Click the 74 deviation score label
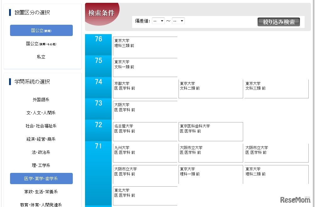 [99, 82]
